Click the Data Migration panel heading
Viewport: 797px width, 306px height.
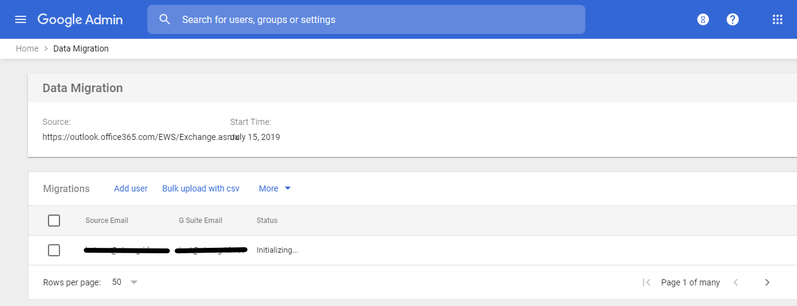[x=82, y=88]
